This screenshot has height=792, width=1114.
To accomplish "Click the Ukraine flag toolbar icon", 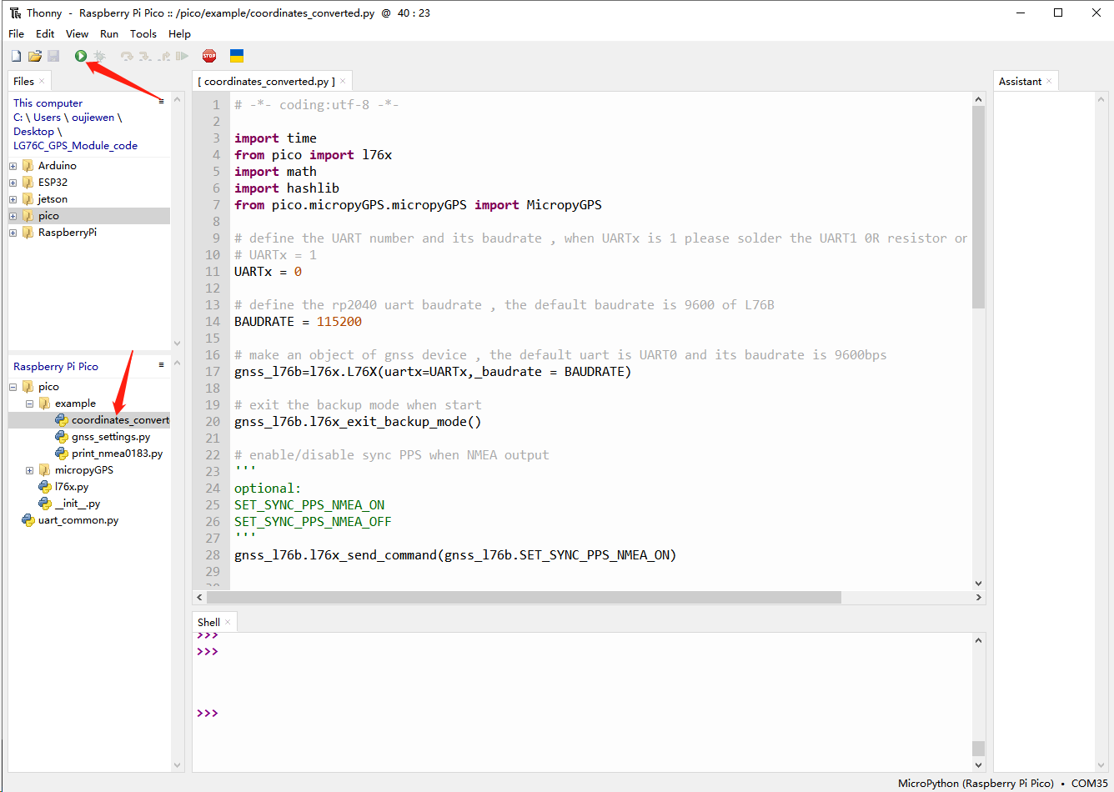I will 237,56.
